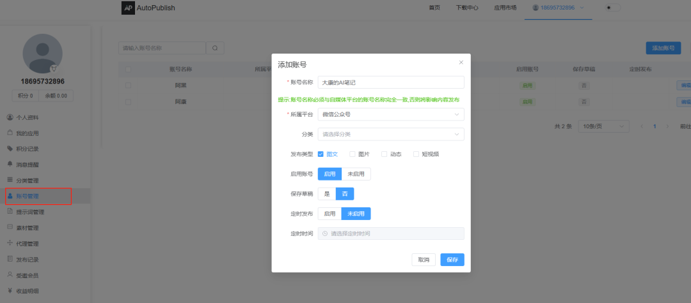The width and height of the screenshot is (691, 303).
Task: Click the 积分 0 button
Action: point(26,96)
